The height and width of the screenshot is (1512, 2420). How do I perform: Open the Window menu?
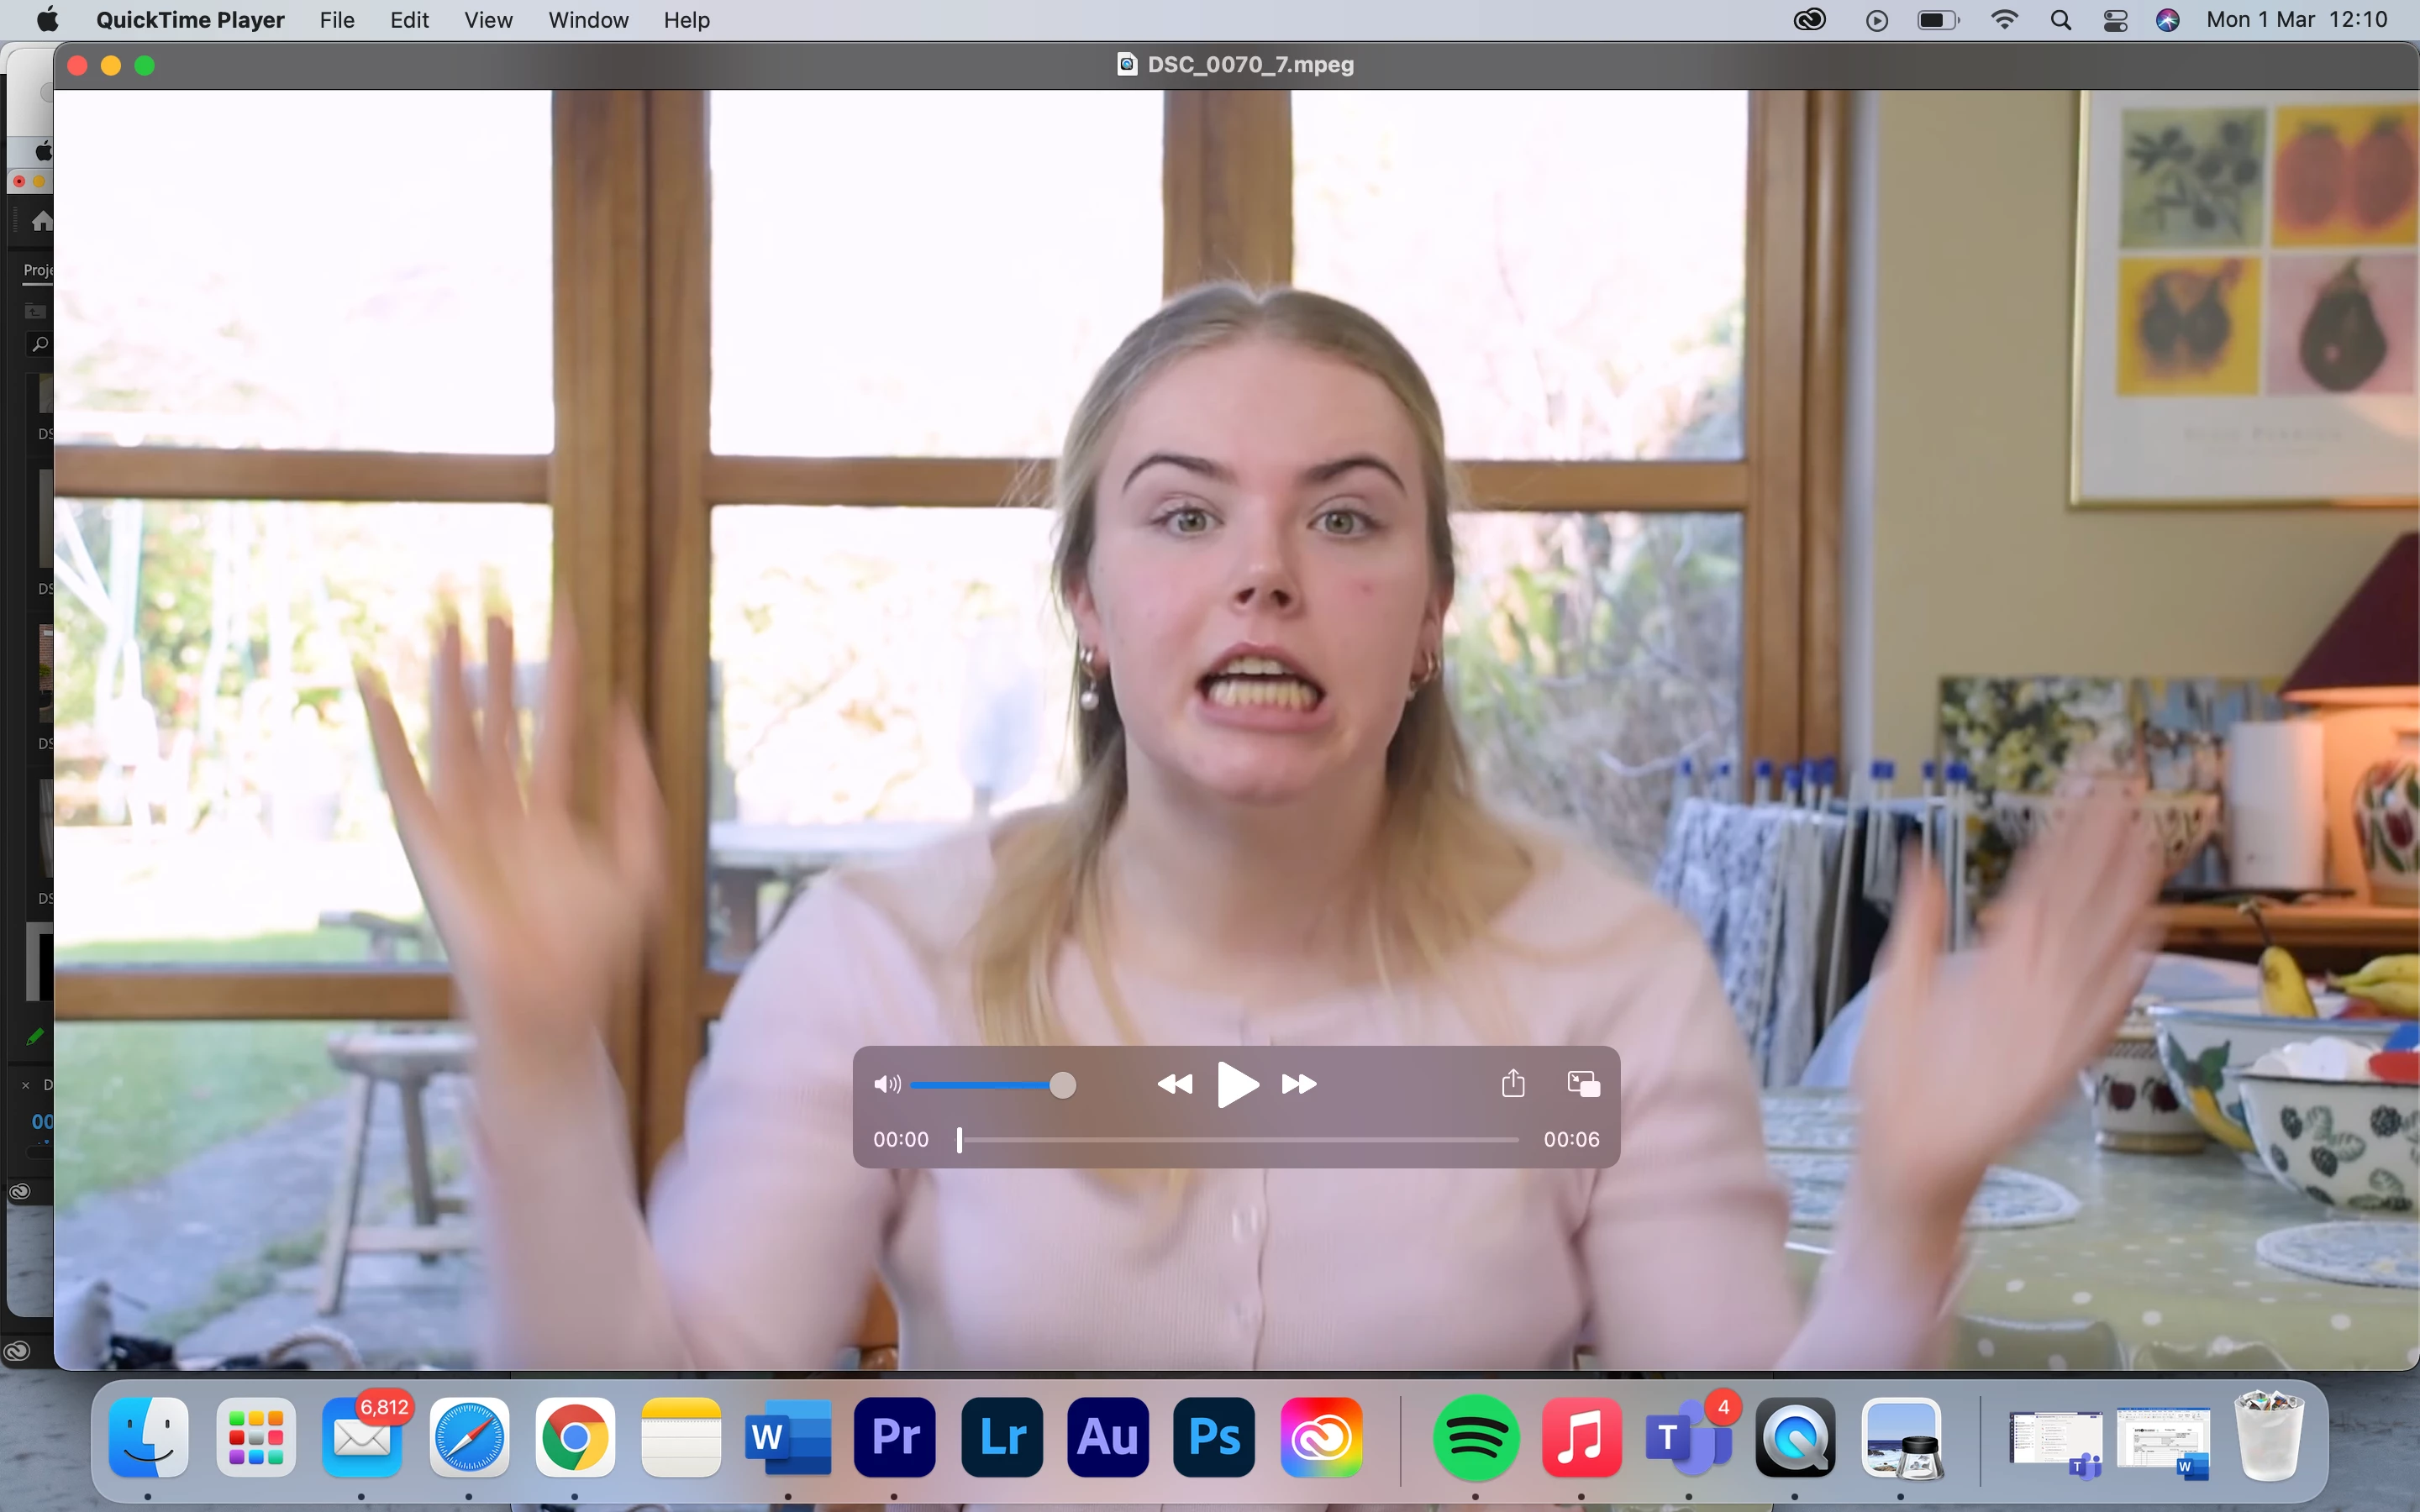588,20
